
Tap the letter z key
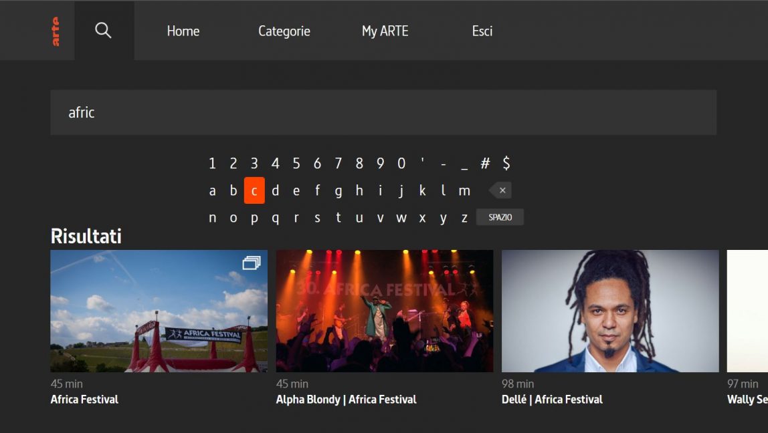464,217
